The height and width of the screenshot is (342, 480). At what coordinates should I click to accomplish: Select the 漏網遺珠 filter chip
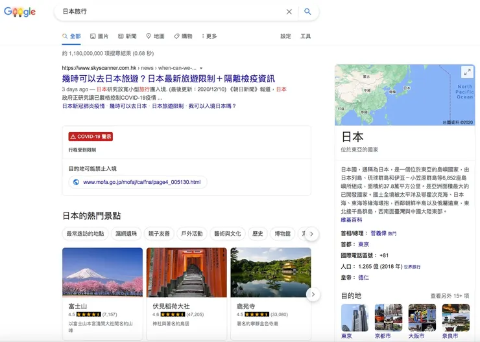pyautogui.click(x=126, y=234)
